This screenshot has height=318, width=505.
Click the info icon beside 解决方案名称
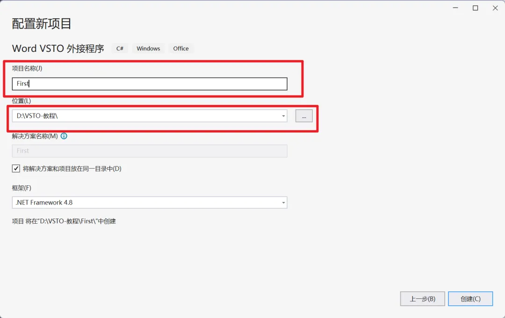coord(64,136)
